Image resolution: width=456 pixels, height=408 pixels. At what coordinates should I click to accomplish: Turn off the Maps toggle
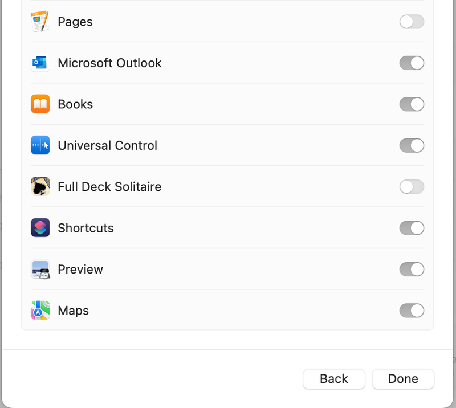412,311
